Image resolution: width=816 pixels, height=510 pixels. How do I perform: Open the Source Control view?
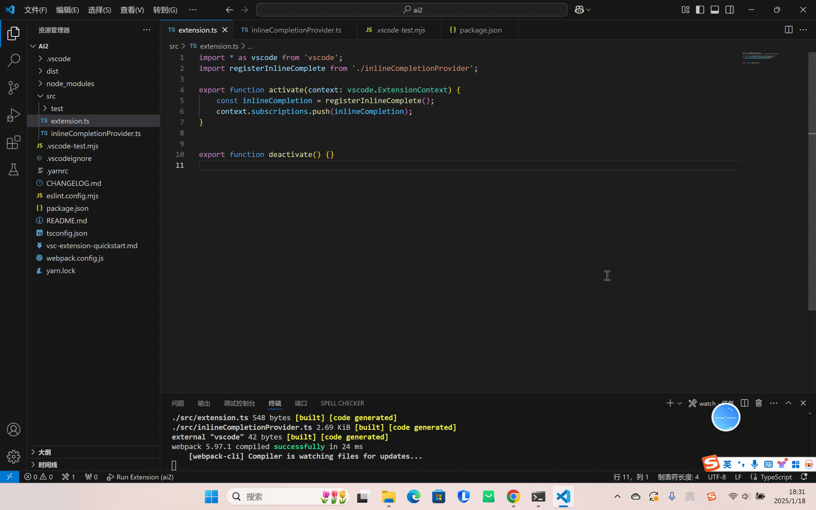point(14,88)
